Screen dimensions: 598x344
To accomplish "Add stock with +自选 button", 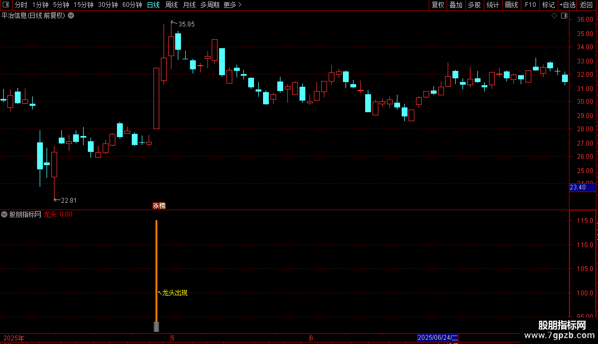I will [x=567, y=5].
